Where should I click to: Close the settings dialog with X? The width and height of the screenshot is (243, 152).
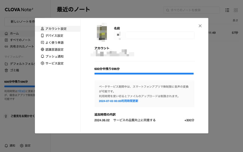pos(200,26)
